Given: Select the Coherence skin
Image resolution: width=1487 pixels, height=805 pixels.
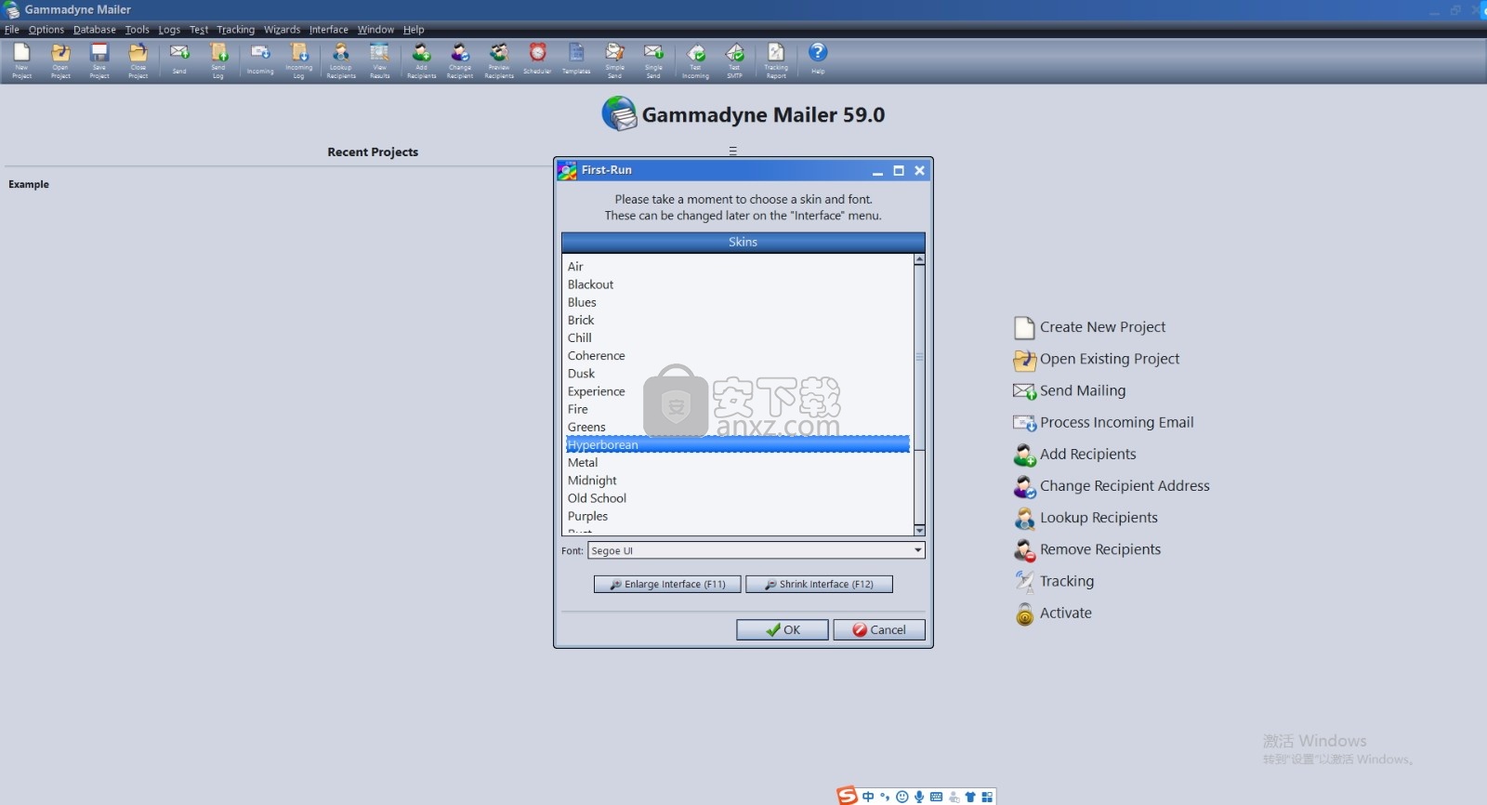Looking at the screenshot, I should coord(739,356).
